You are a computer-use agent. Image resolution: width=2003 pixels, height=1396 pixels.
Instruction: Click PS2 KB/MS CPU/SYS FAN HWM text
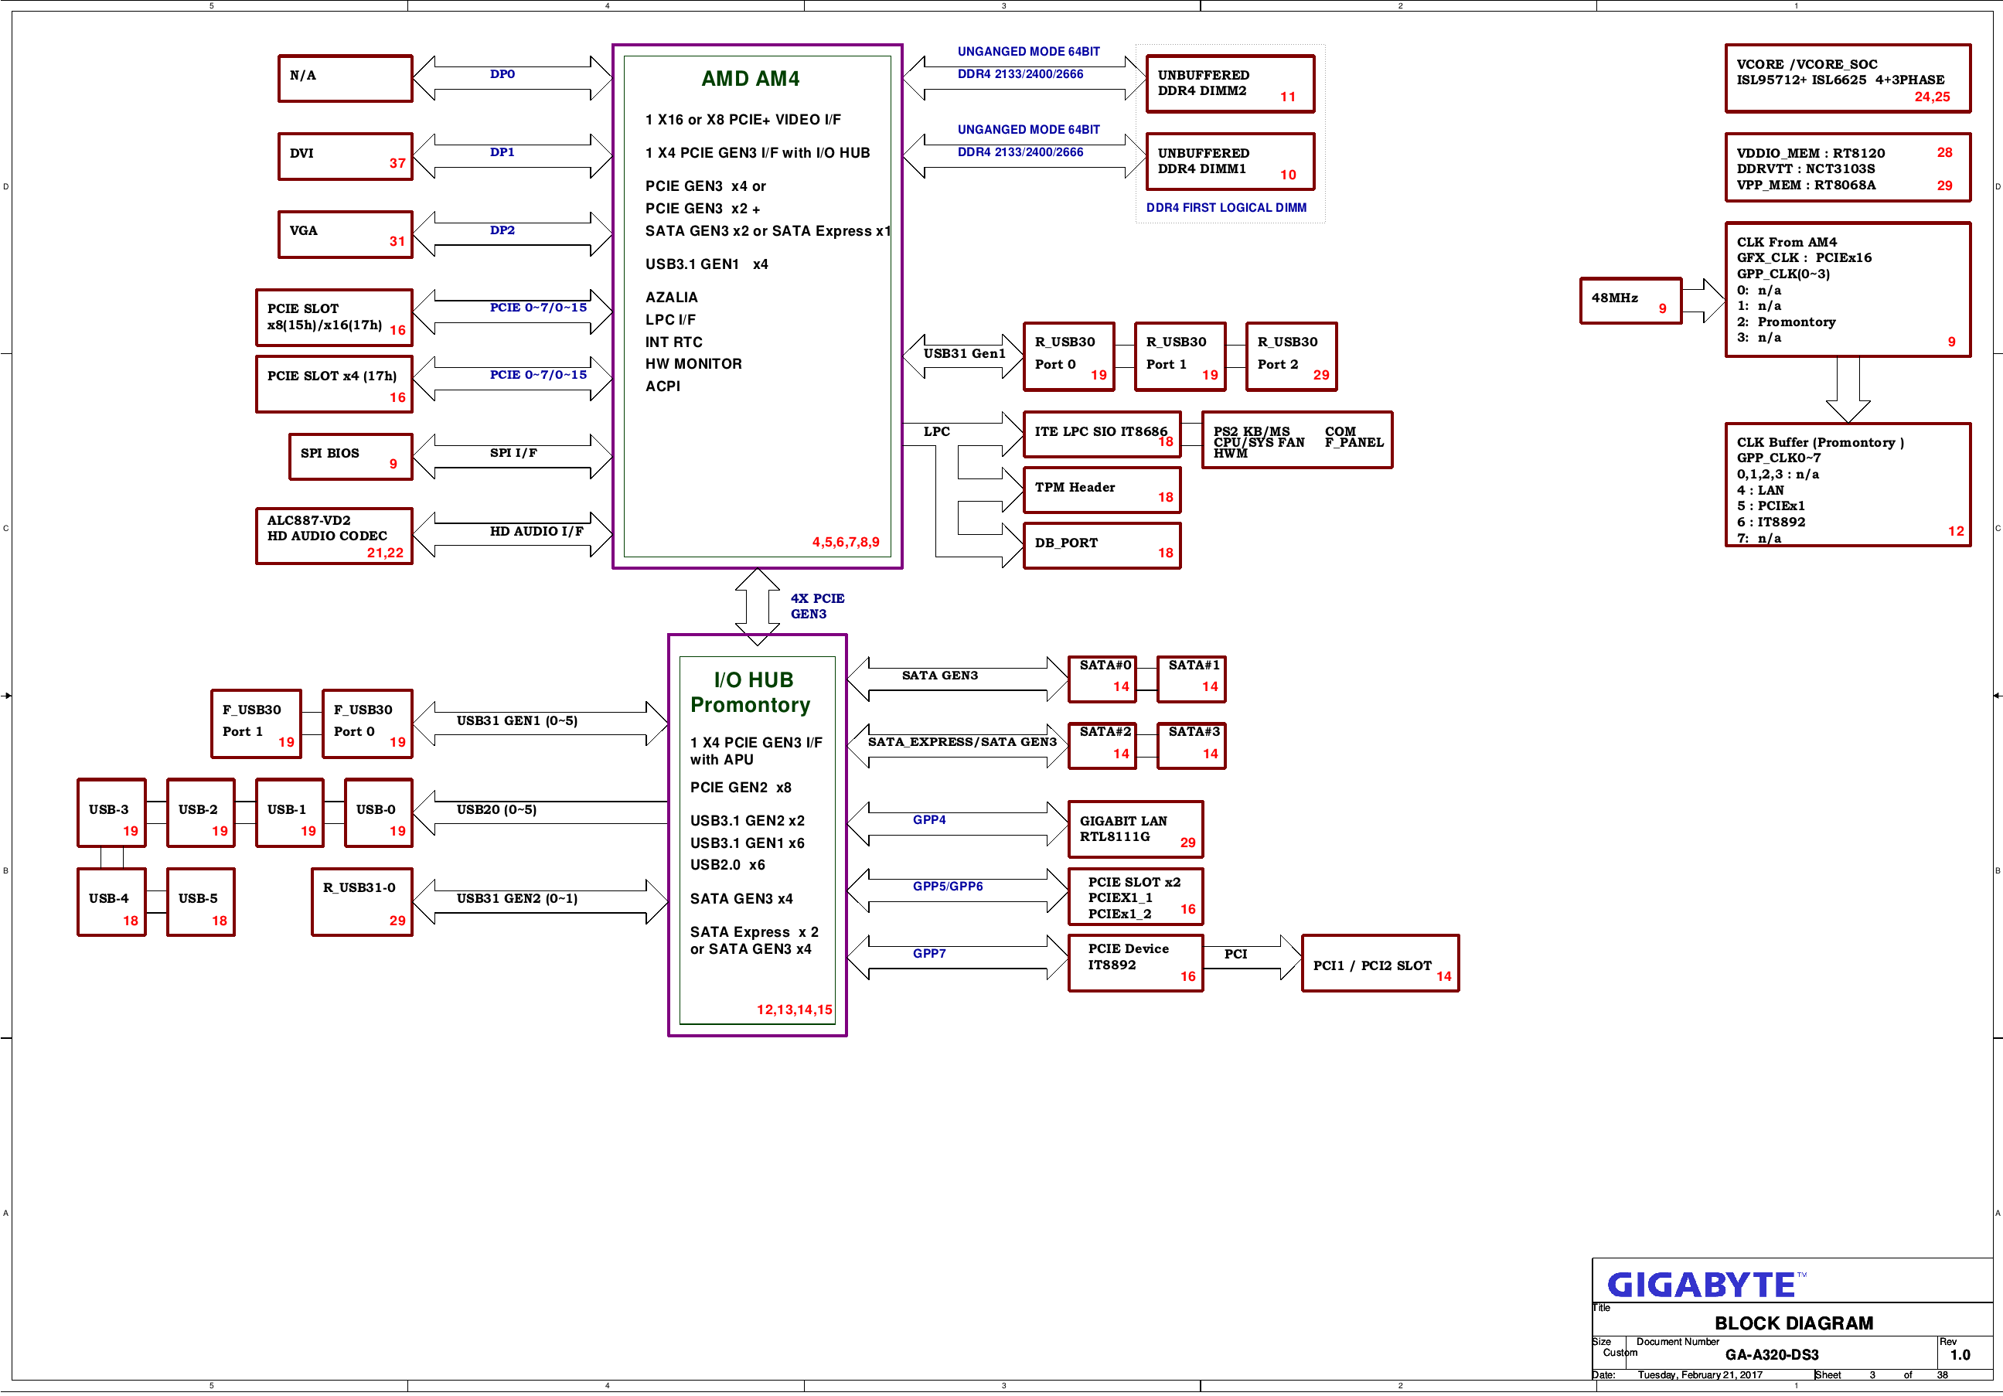(x=1259, y=442)
